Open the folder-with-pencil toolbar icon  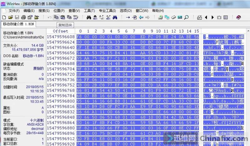(x=37, y=17)
